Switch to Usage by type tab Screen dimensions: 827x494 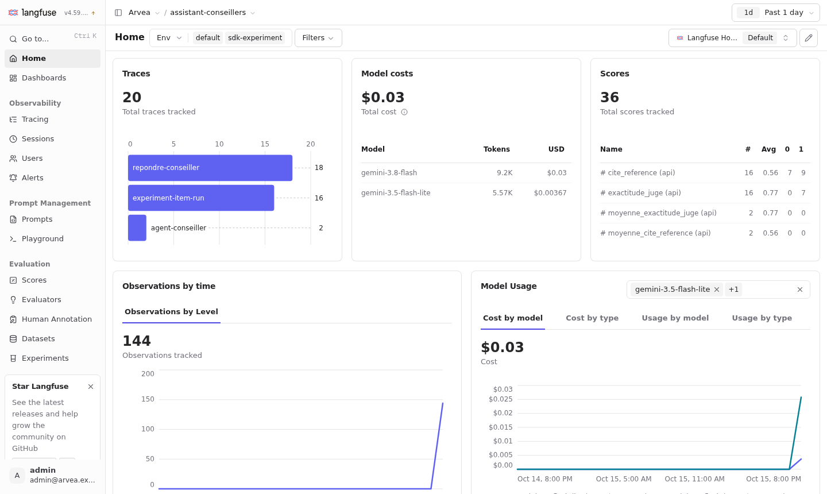pos(762,318)
